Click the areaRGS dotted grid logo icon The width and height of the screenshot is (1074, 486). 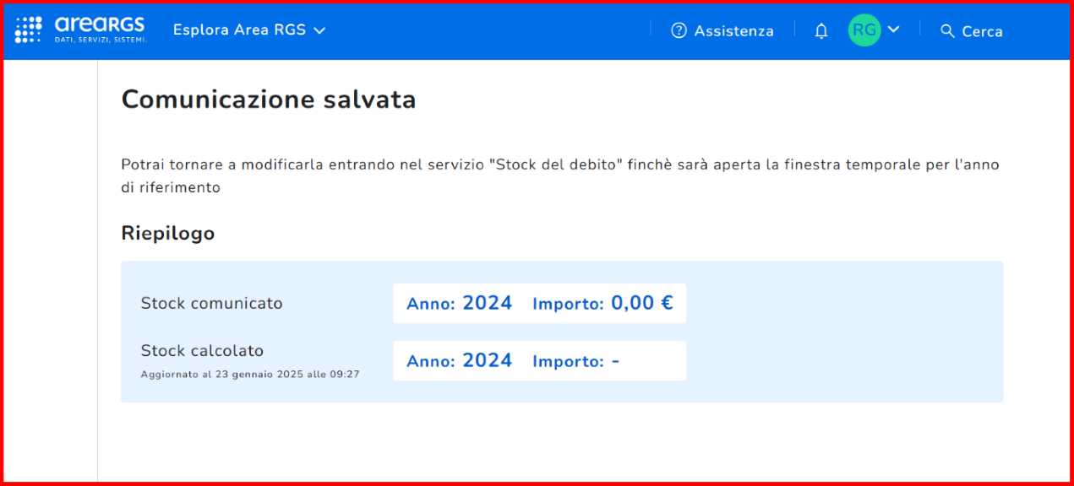[29, 30]
